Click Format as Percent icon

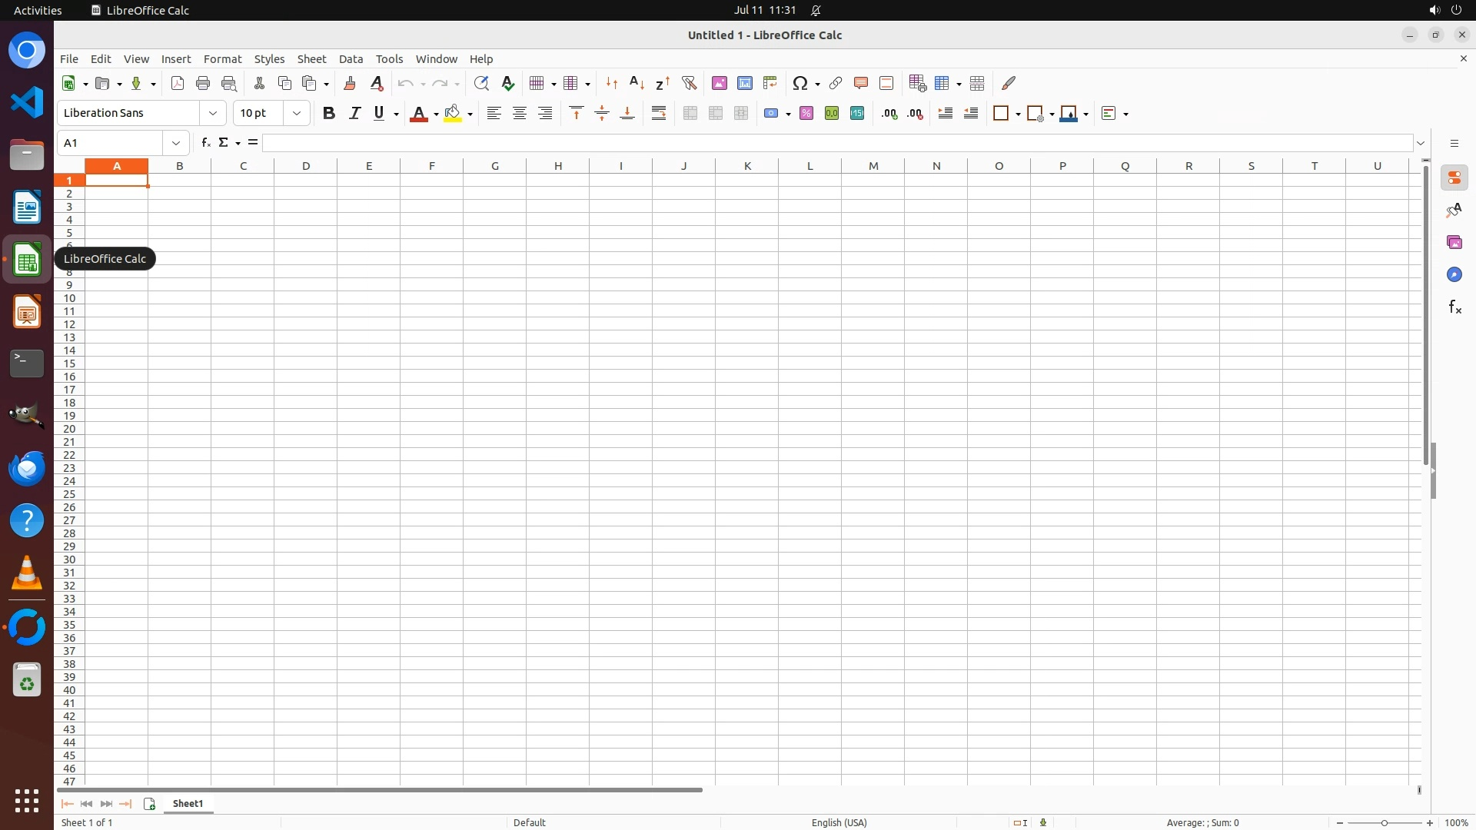point(806,114)
